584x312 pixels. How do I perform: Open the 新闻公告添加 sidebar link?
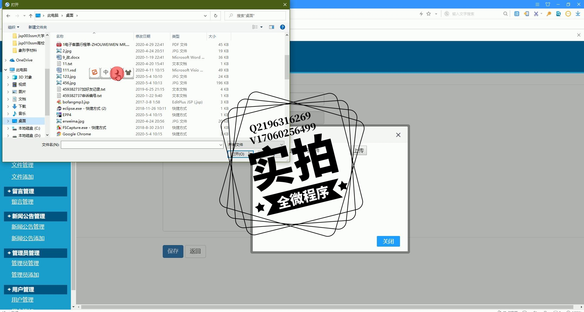point(28,238)
